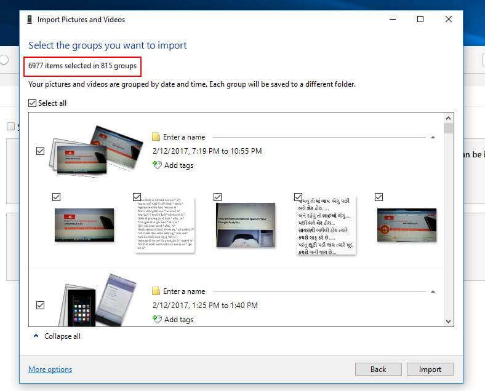
Task: Uncheck the bold Gujarati quote image checkbox
Action: coord(298,197)
